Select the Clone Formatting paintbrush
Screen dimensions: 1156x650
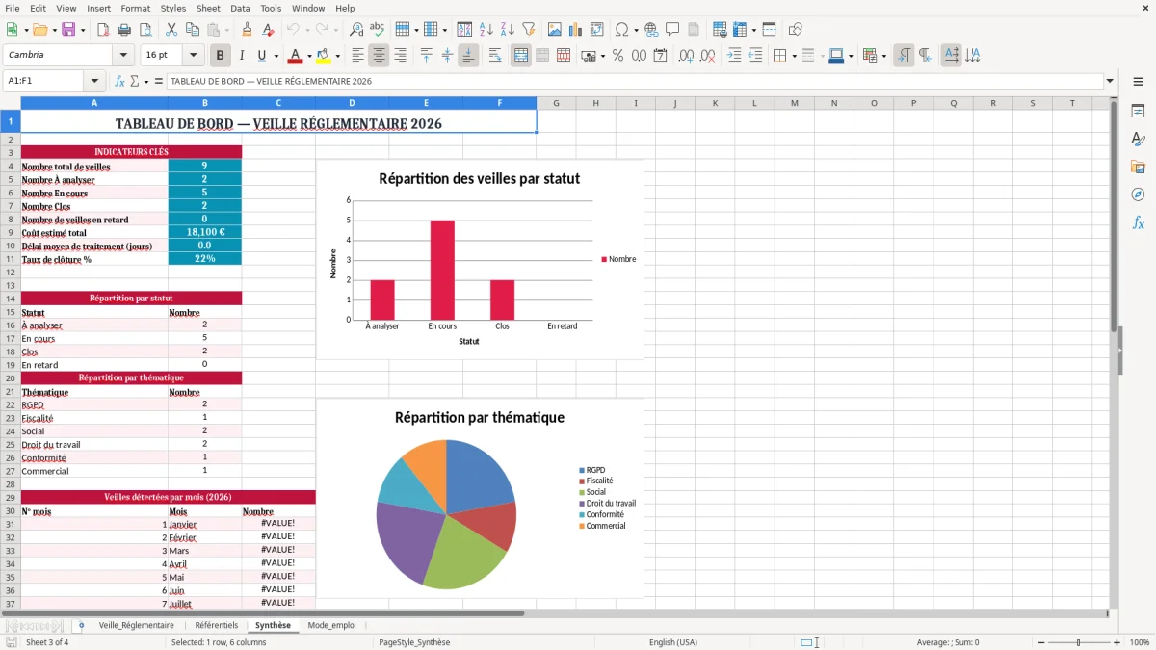pyautogui.click(x=248, y=30)
